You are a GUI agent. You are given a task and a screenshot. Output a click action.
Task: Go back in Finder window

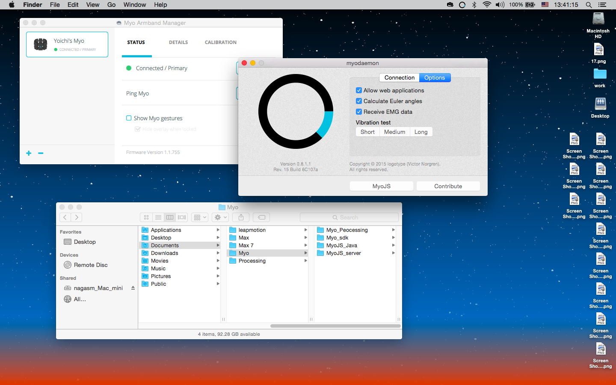pos(65,217)
